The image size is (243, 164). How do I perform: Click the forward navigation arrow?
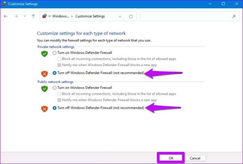point(16,16)
